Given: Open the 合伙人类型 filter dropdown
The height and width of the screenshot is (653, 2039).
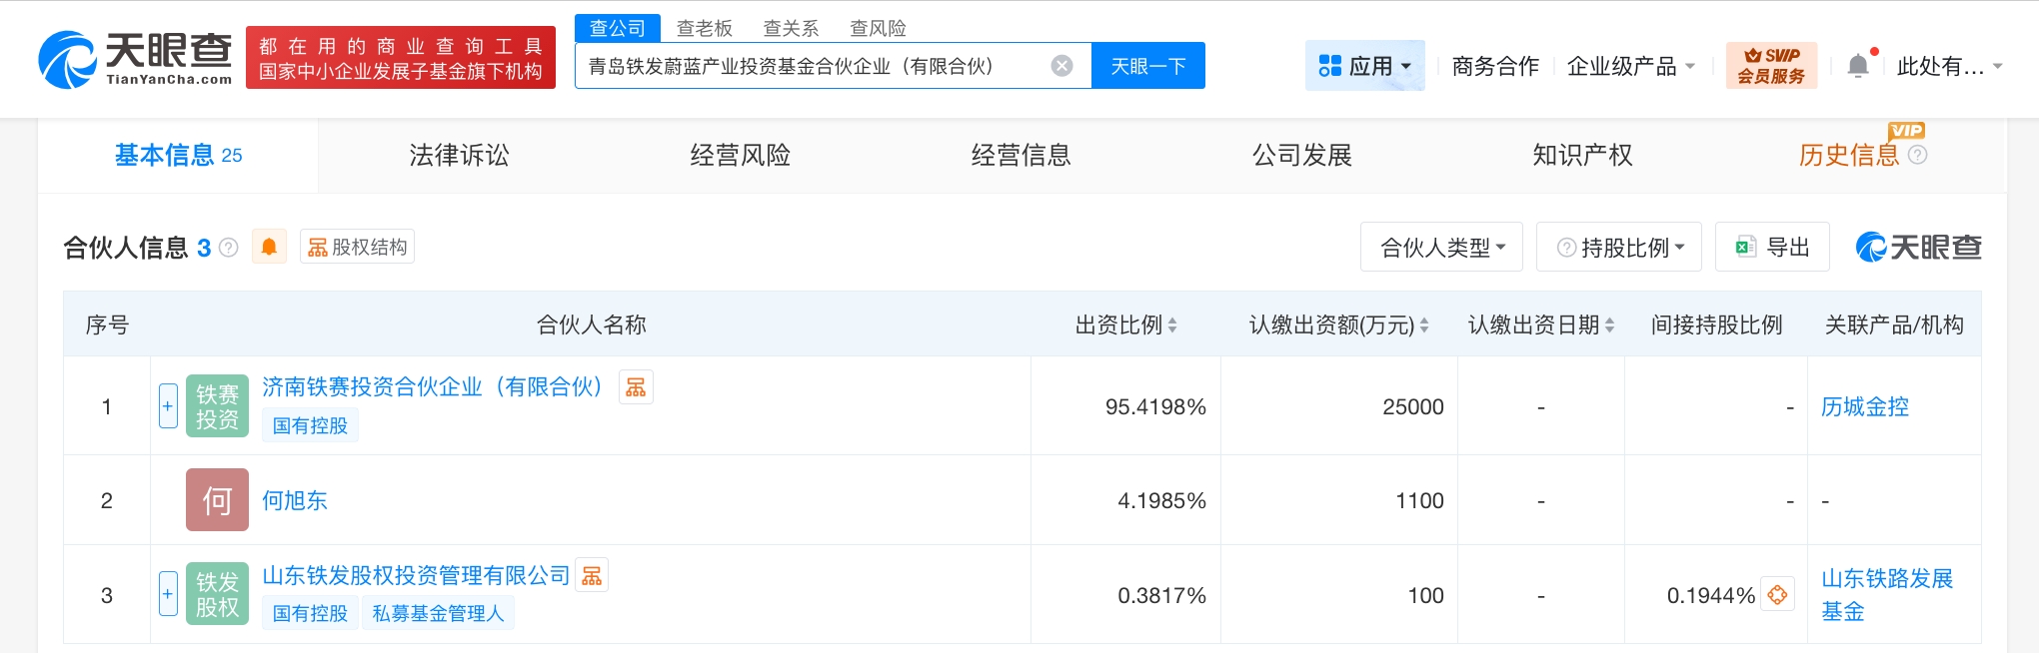Looking at the screenshot, I should [1440, 248].
